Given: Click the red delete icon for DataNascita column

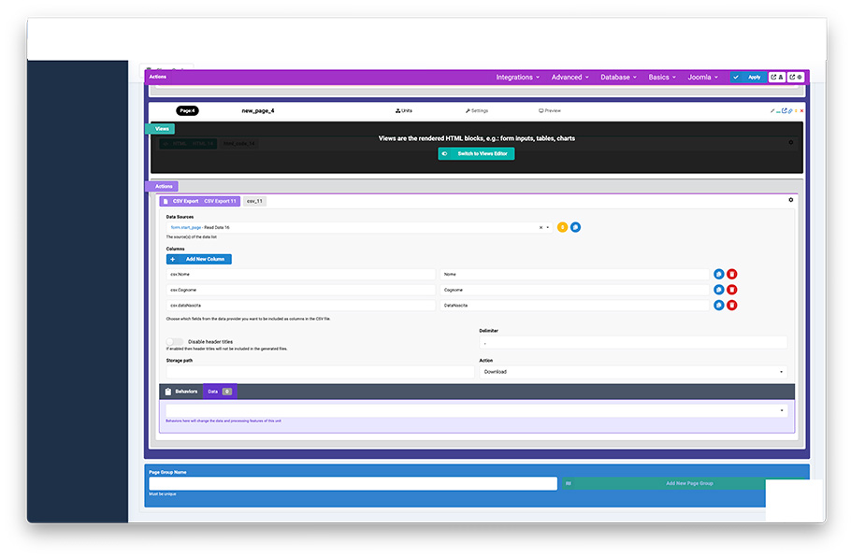Looking at the screenshot, I should click(x=732, y=305).
